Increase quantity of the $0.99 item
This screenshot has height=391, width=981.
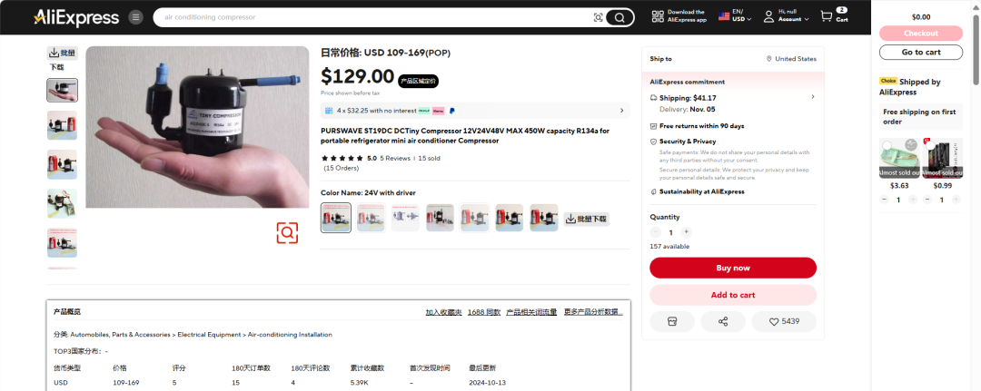[956, 200]
